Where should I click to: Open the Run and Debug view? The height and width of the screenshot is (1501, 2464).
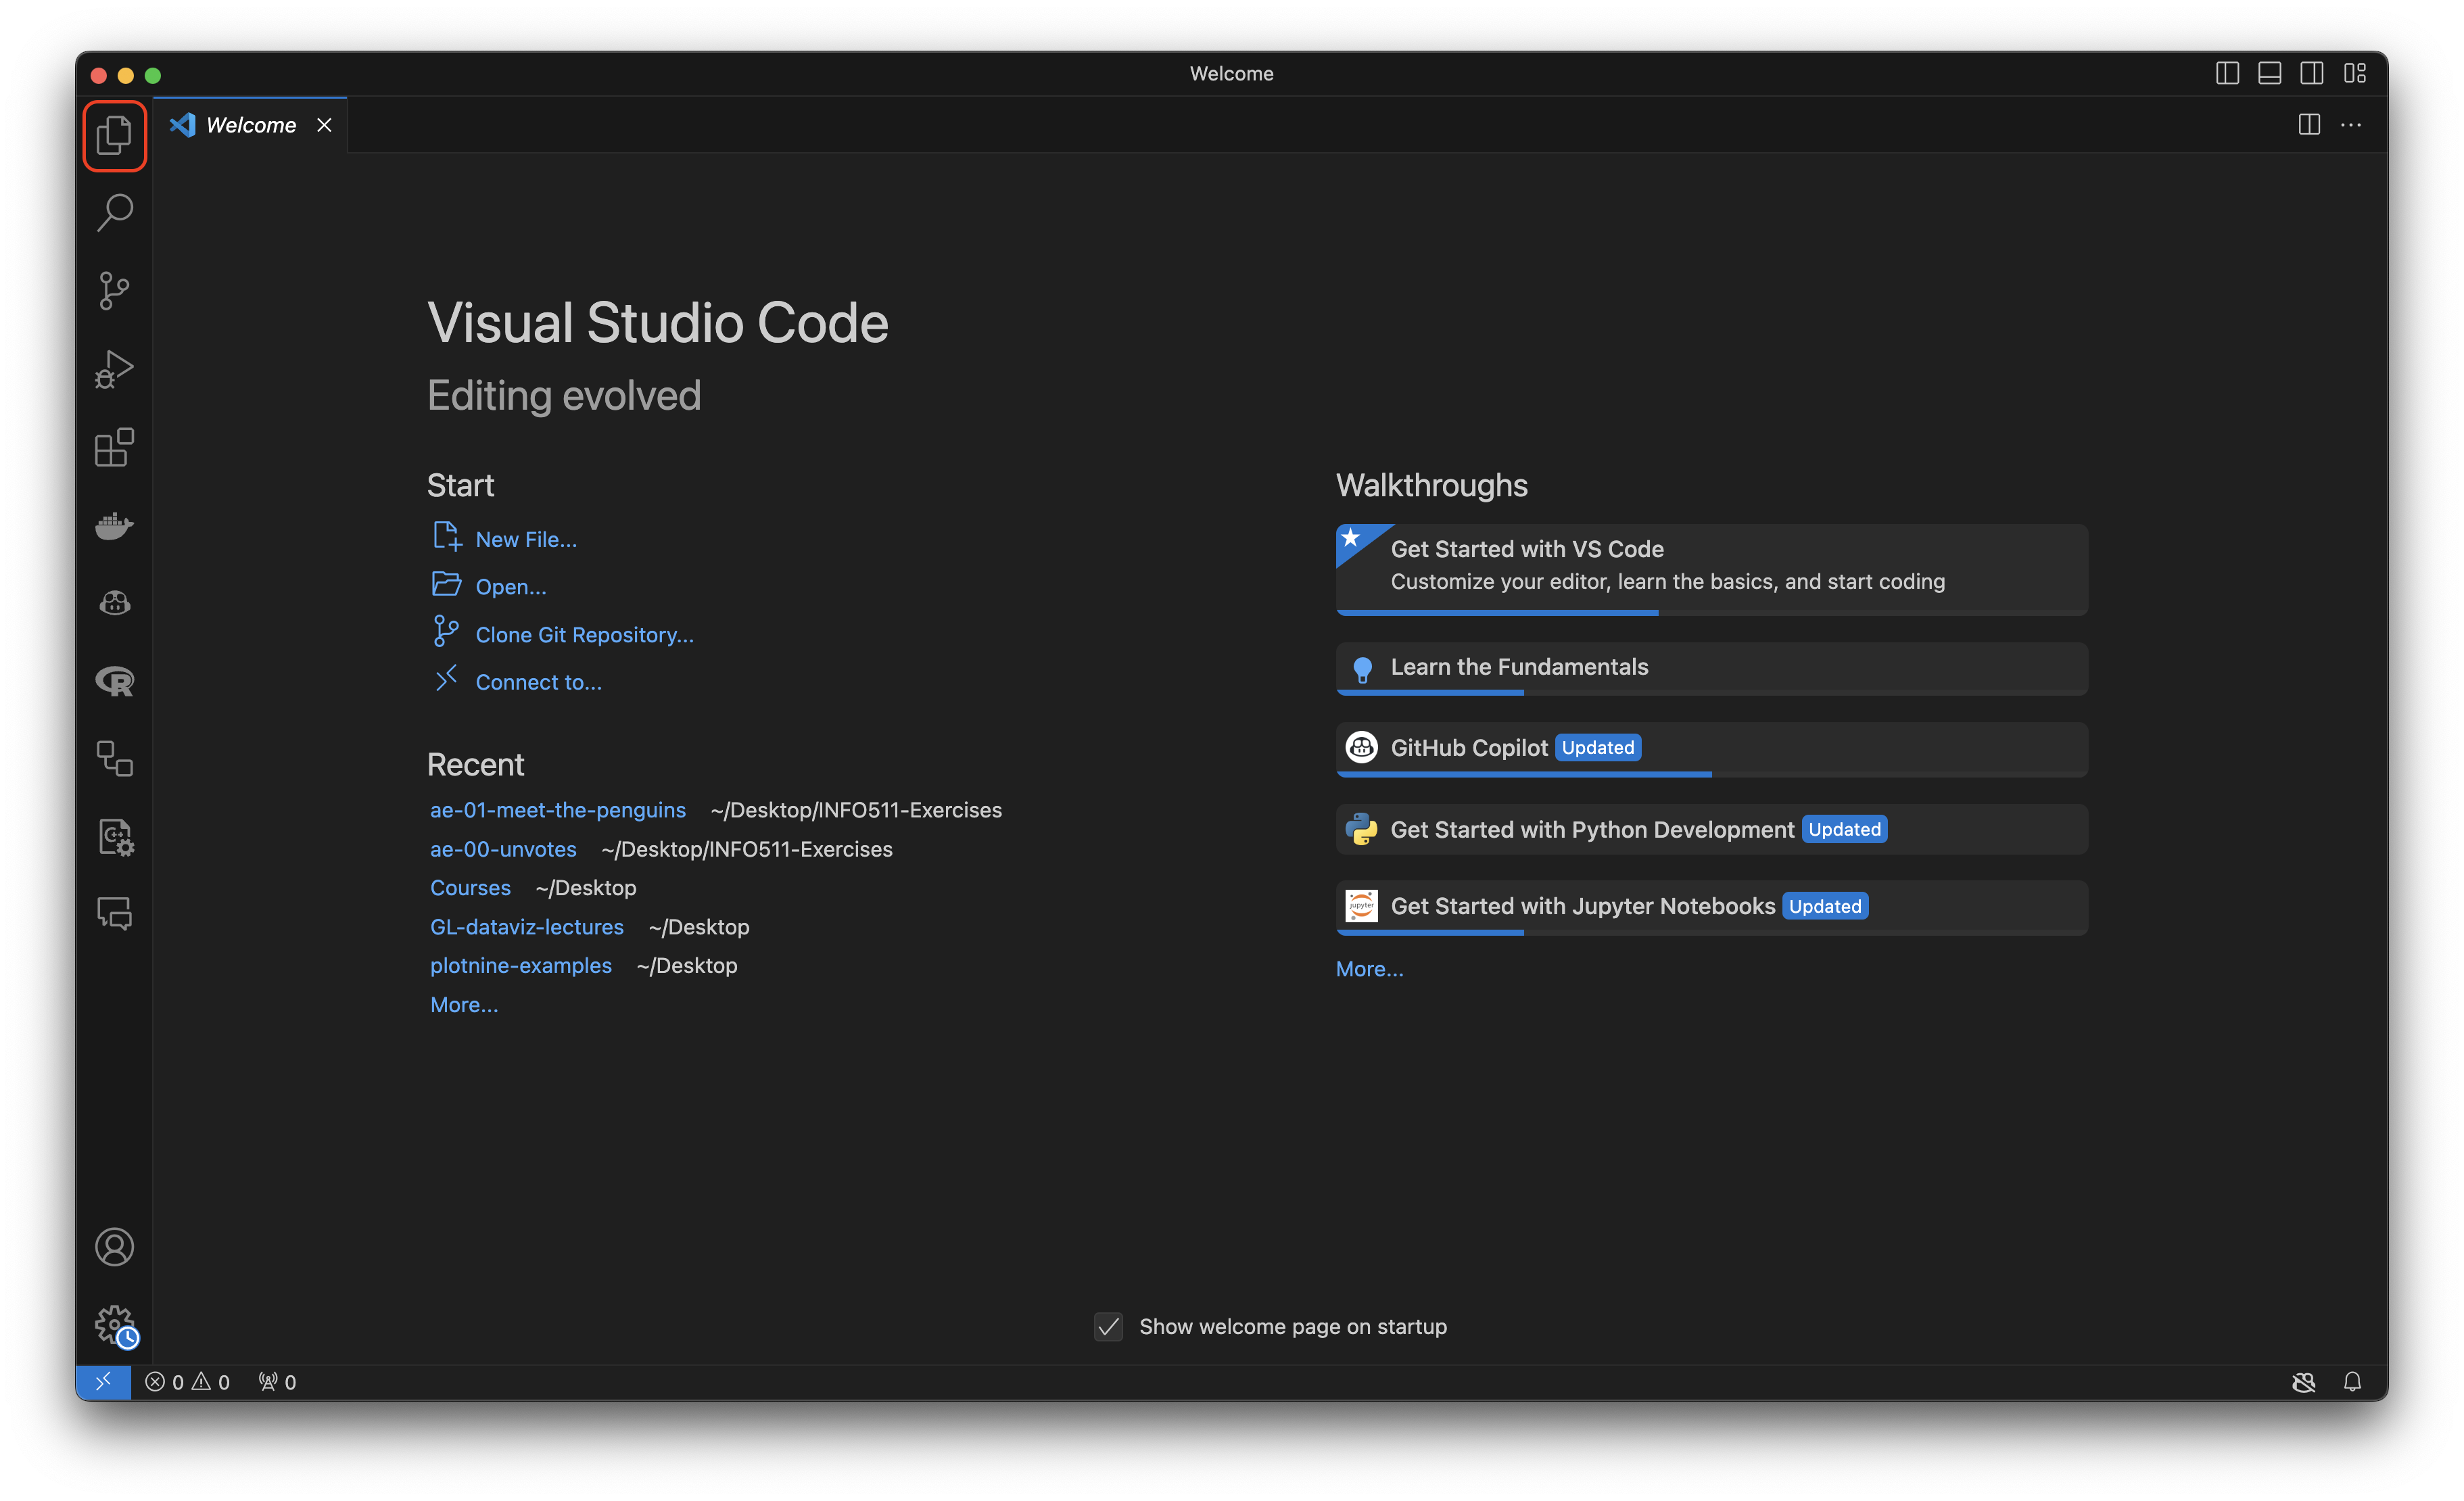tap(114, 368)
